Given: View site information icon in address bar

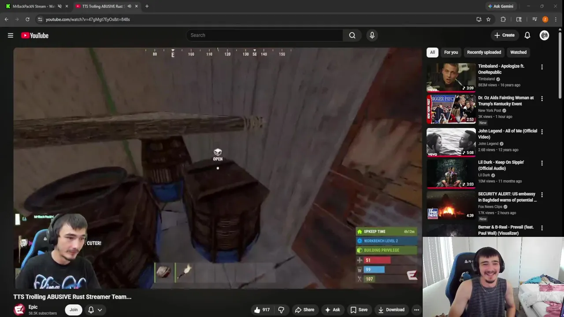Looking at the screenshot, I should 40,19.
